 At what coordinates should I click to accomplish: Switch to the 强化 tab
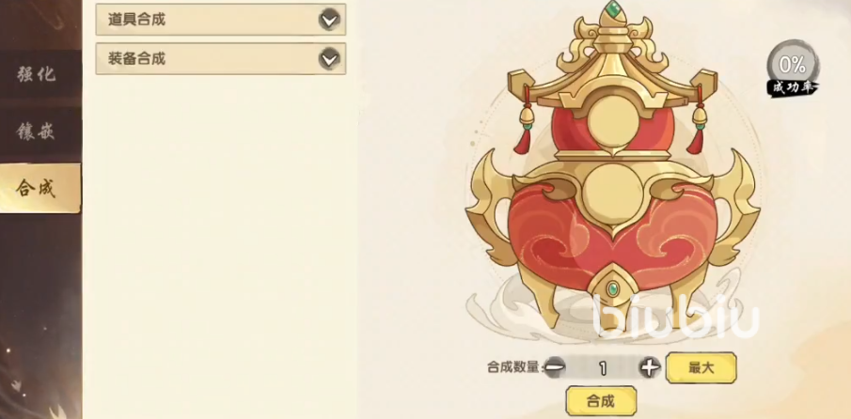(x=37, y=74)
